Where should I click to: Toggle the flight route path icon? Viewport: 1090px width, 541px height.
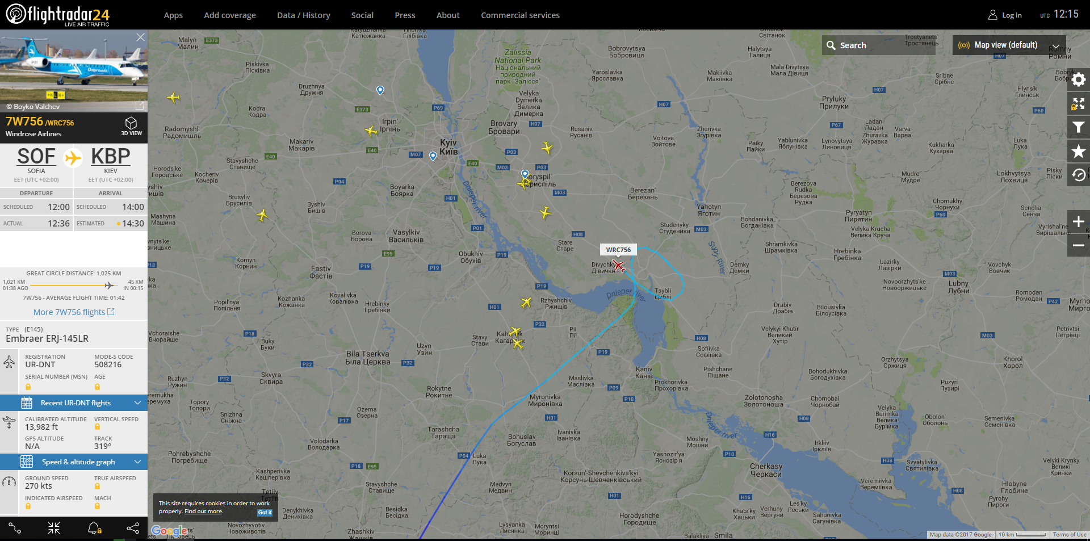click(15, 529)
